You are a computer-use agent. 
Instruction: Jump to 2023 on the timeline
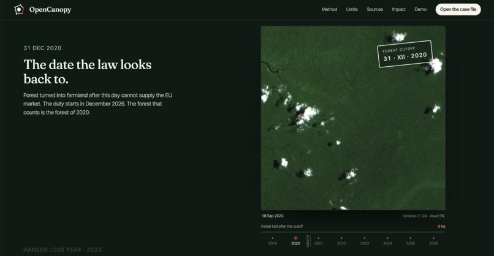click(x=365, y=241)
